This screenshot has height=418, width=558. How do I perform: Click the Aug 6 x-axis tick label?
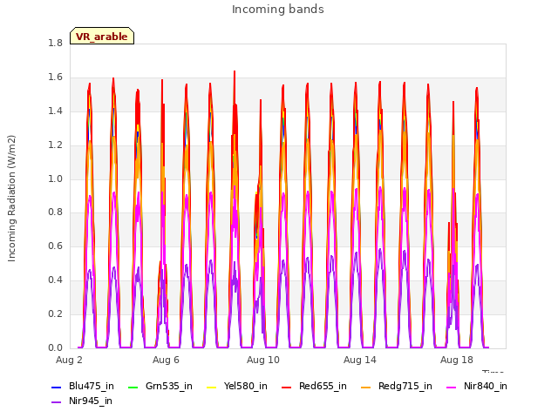166,360
